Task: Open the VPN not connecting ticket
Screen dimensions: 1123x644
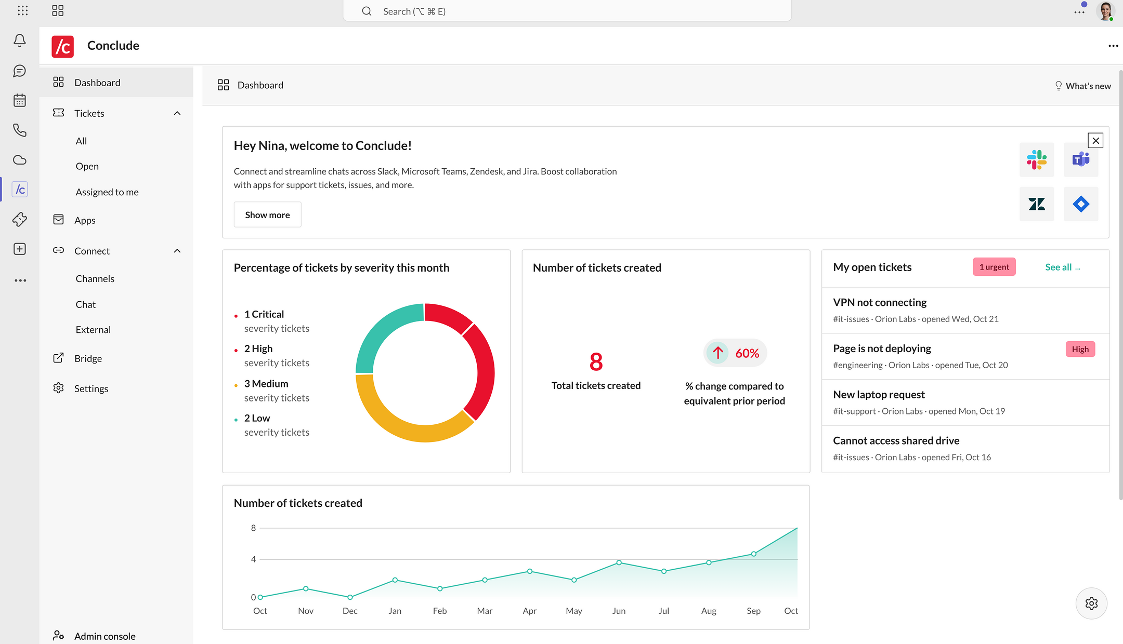Action: [x=965, y=310]
